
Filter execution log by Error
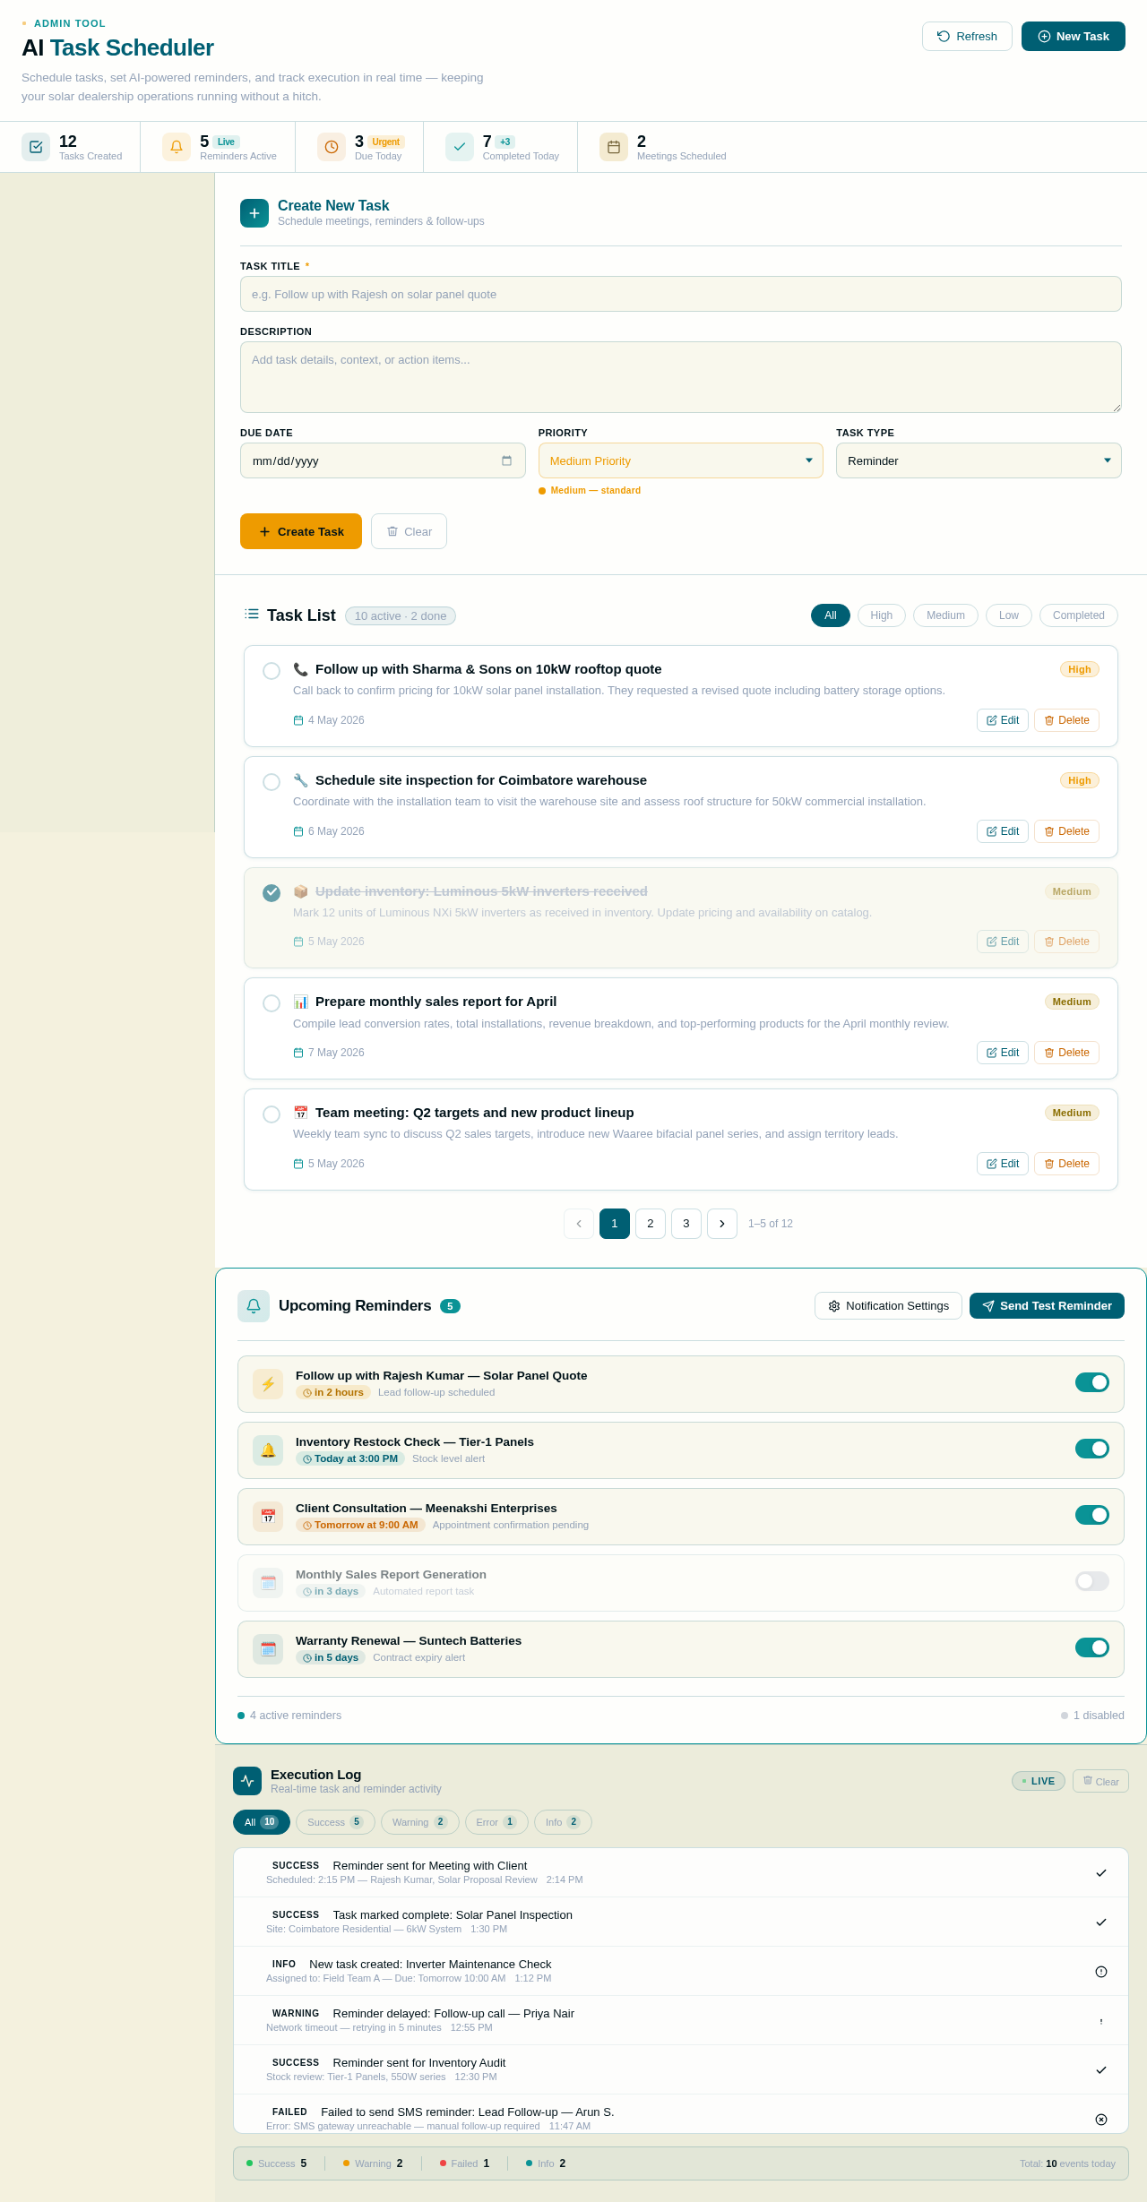[496, 1822]
